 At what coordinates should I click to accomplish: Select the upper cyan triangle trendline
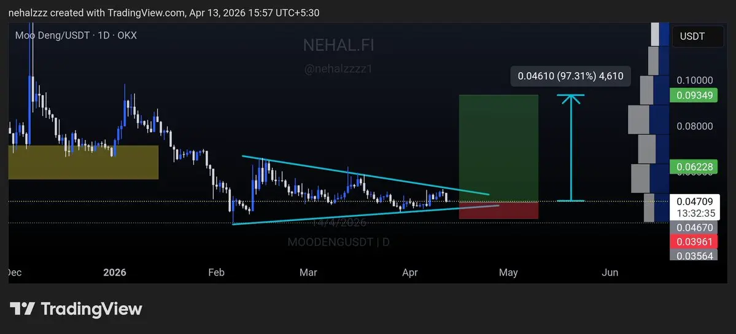366,175
